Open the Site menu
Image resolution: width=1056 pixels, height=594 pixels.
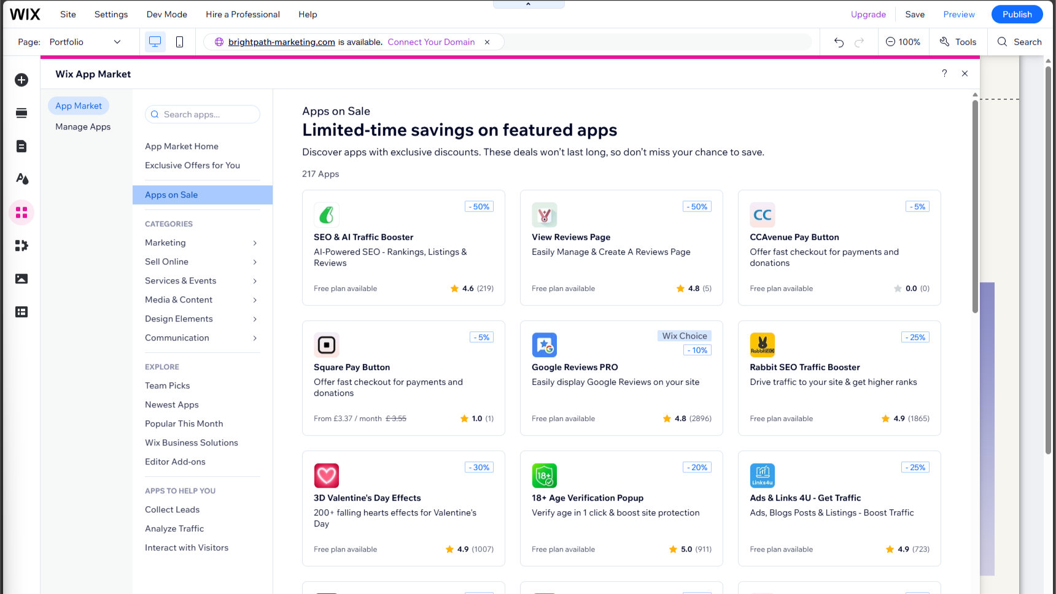pyautogui.click(x=68, y=14)
